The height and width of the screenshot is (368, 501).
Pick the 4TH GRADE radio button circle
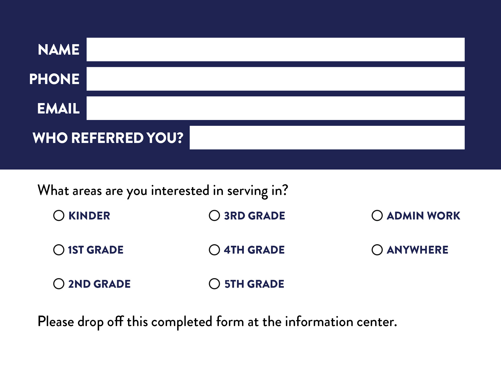point(214,250)
